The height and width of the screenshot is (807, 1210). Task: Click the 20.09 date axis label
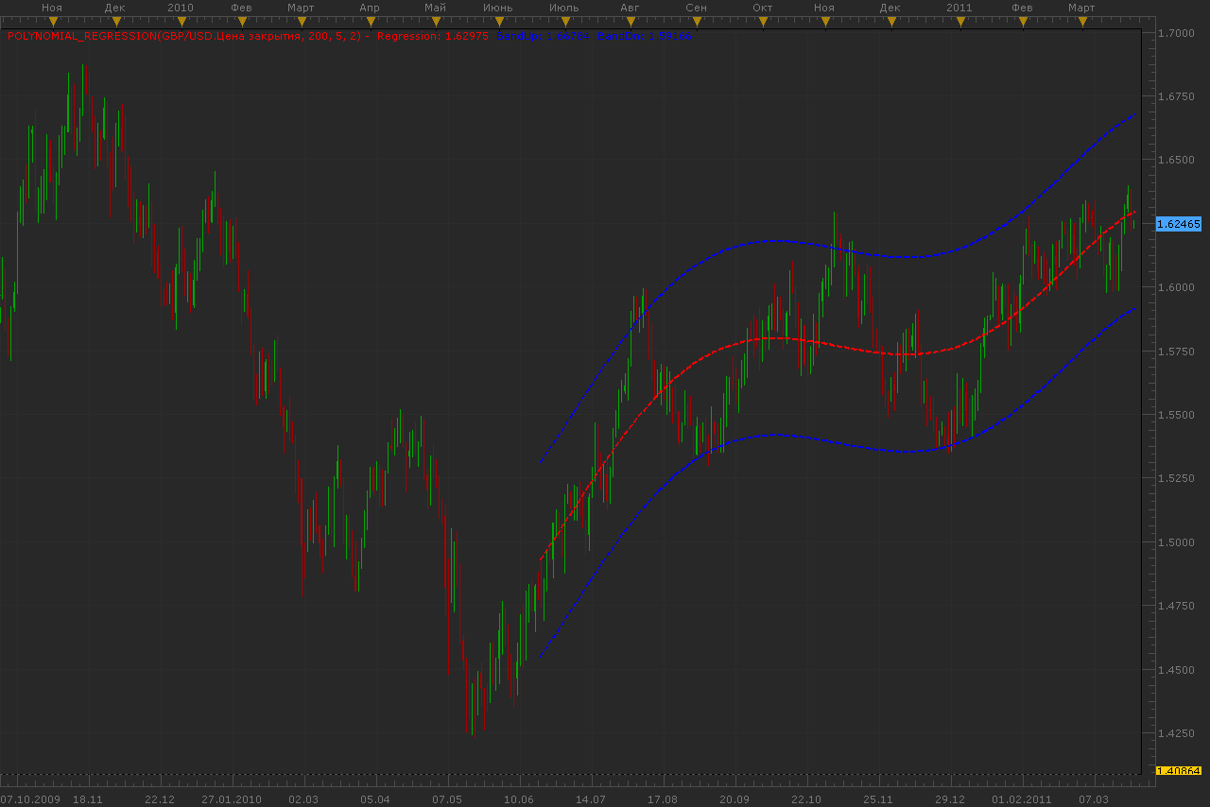tap(735, 799)
